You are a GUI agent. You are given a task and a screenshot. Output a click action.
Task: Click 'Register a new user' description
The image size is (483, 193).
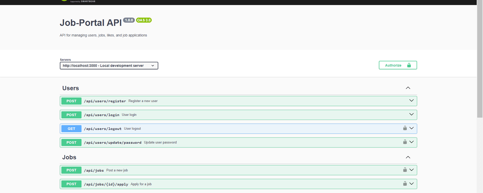point(143,101)
